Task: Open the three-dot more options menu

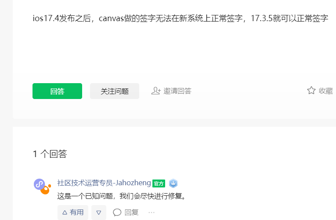Action: tap(152, 213)
